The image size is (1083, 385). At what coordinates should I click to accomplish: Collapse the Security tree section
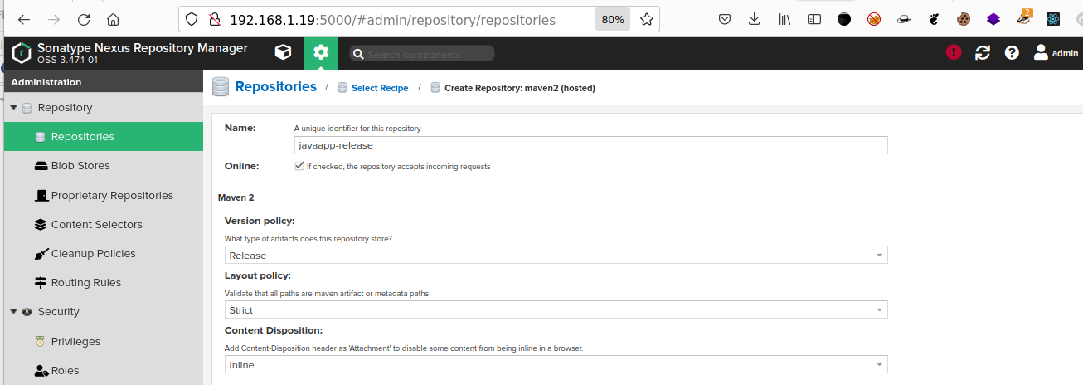point(13,312)
